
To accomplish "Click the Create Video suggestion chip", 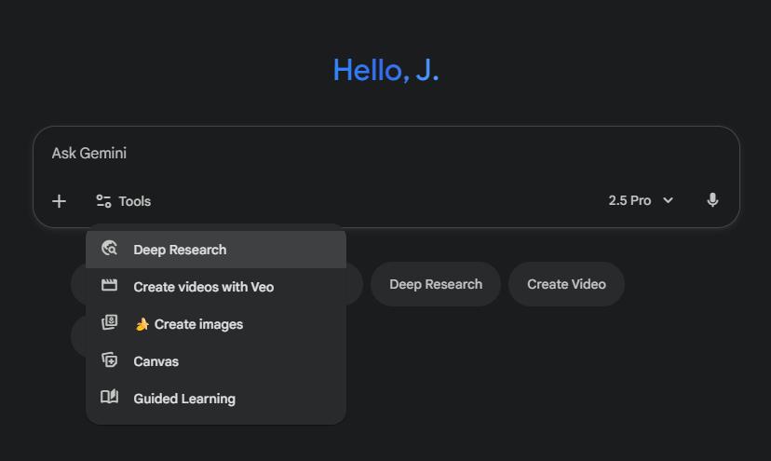I will 566,284.
